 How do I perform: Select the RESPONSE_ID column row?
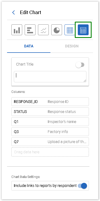coord(50,102)
